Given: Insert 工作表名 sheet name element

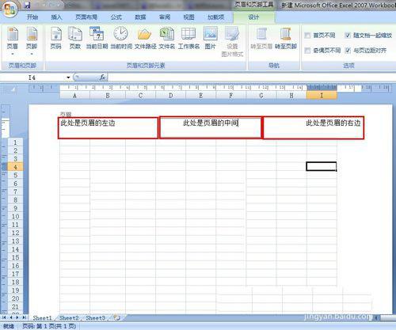Looking at the screenshot, I should point(188,38).
